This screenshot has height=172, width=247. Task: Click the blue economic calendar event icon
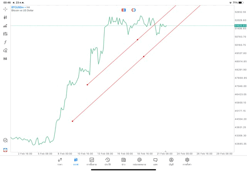pyautogui.click(x=123, y=10)
